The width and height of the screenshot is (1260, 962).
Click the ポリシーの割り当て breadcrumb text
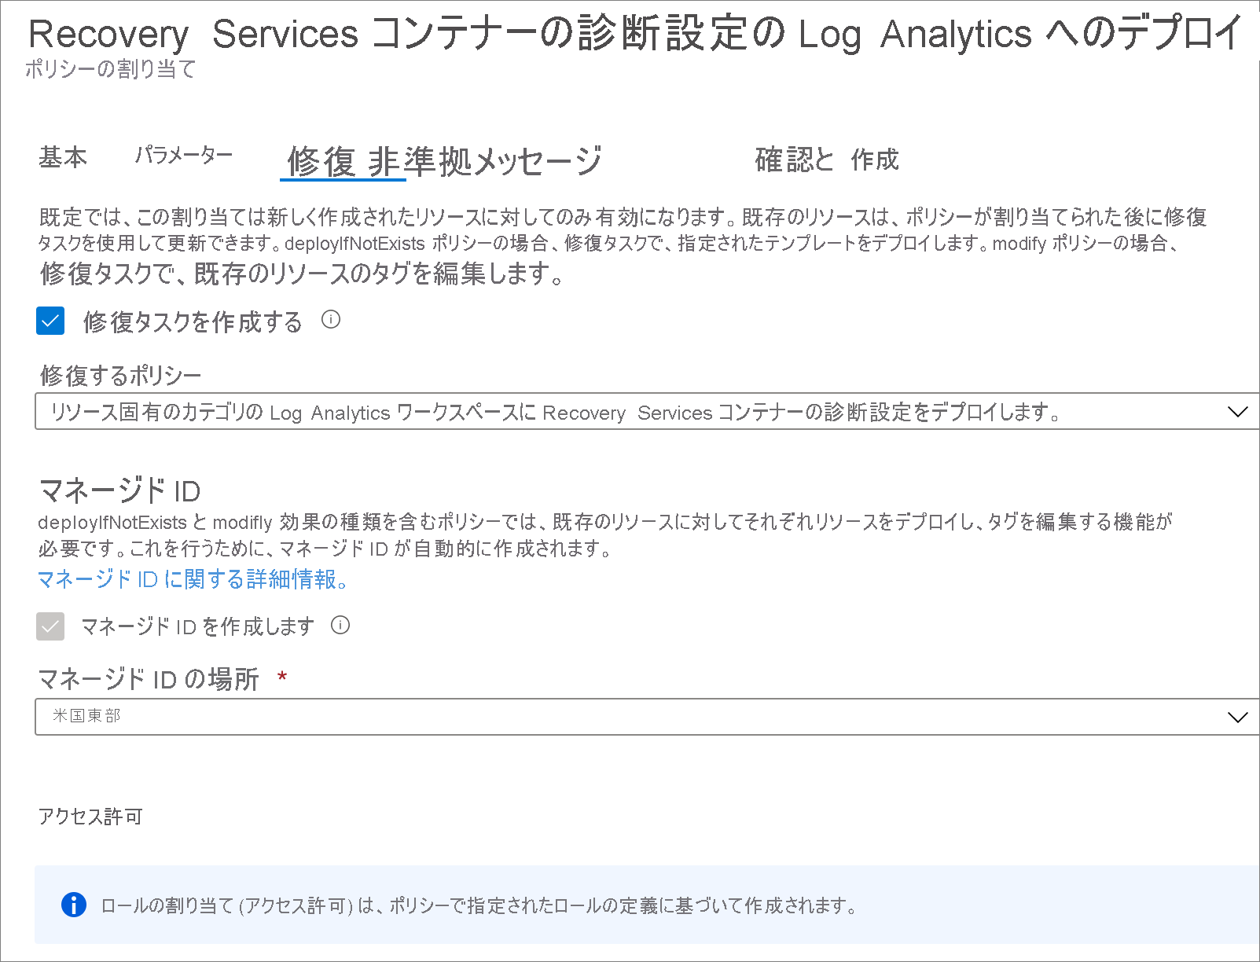pyautogui.click(x=110, y=70)
